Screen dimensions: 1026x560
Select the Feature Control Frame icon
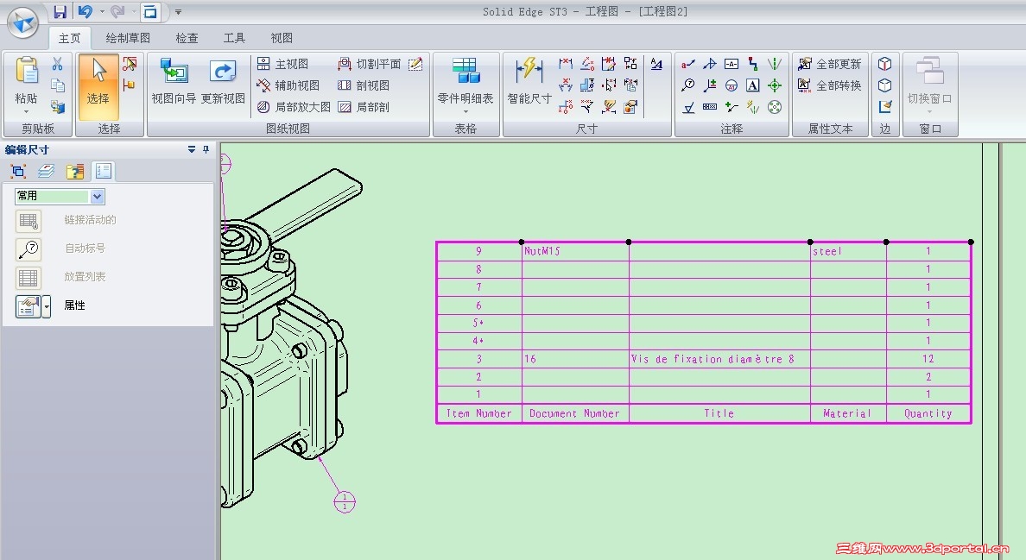710,107
